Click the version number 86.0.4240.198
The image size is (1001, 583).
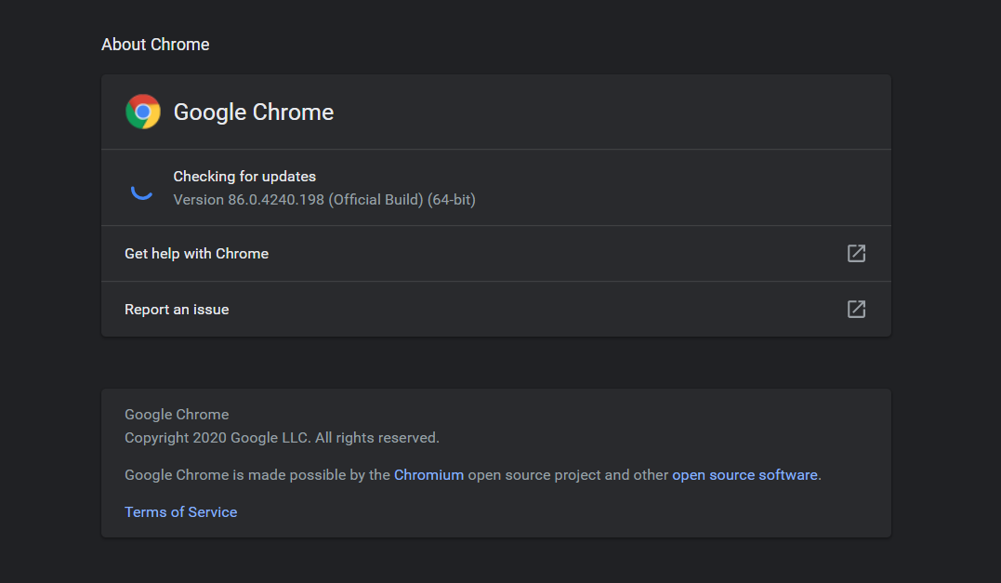(276, 200)
